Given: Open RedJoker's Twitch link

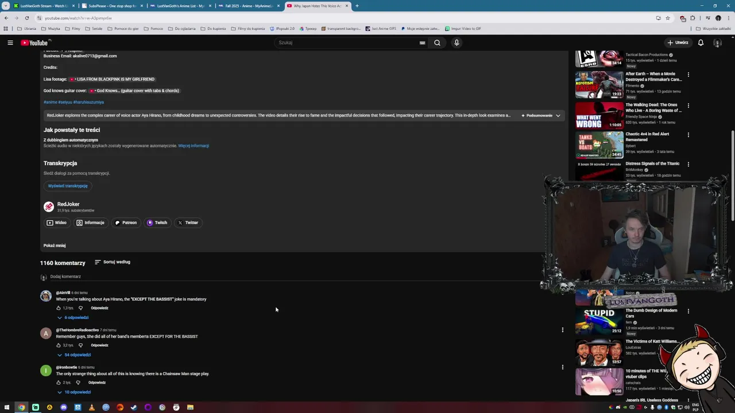Looking at the screenshot, I should (x=157, y=223).
